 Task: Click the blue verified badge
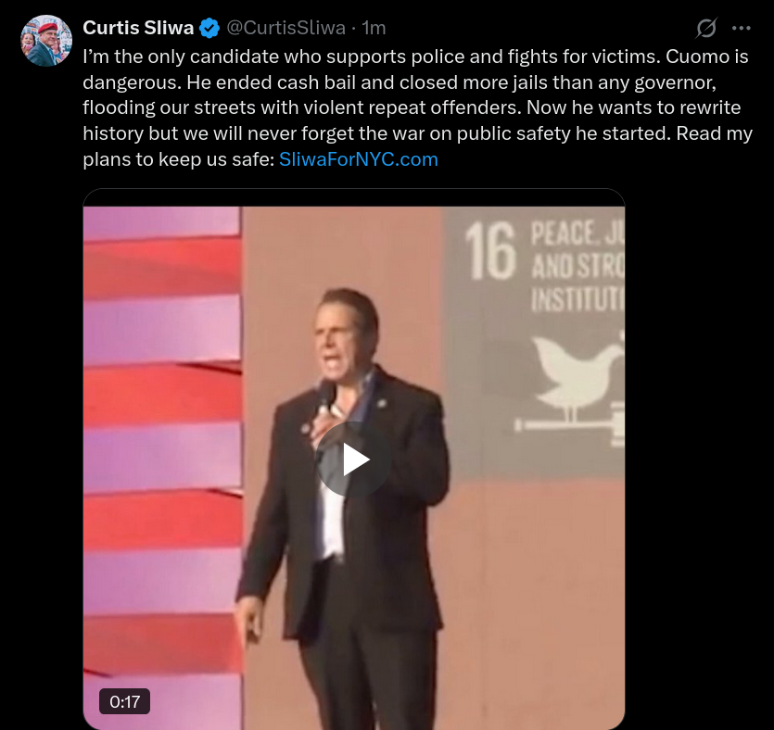point(209,29)
